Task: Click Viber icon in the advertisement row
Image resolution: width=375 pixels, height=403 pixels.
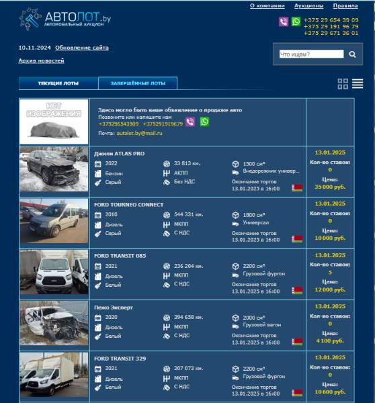Action: click(190, 122)
